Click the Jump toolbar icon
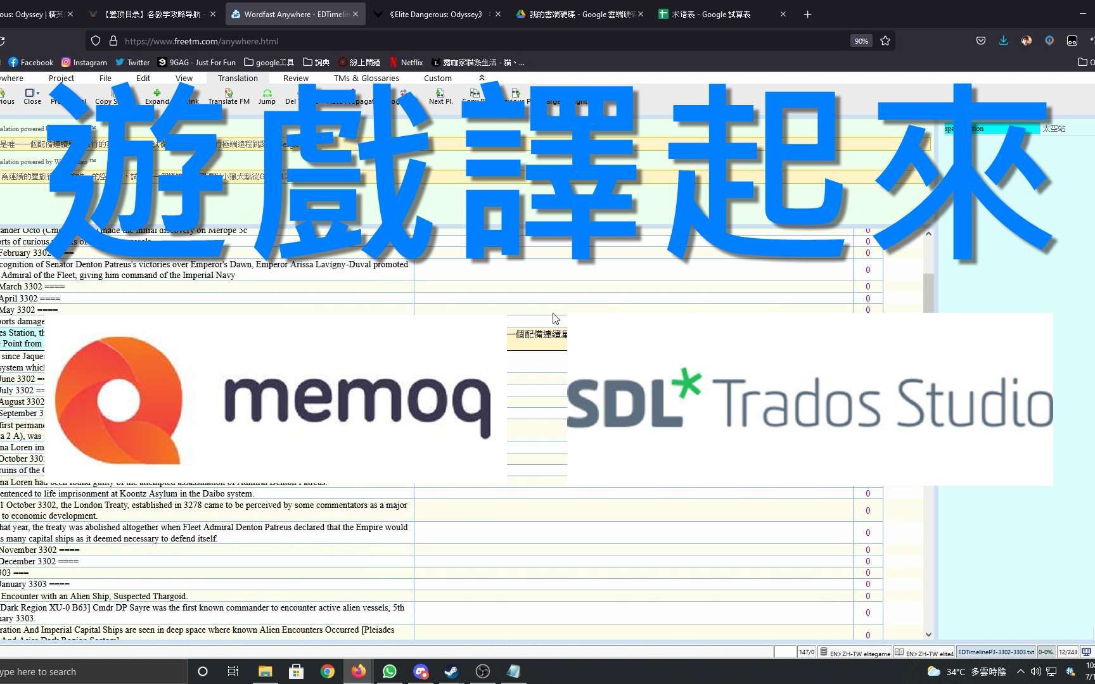This screenshot has width=1095, height=684. click(x=267, y=93)
